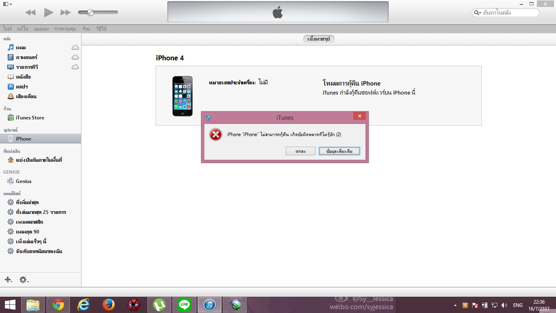Select แอปฯ apps library icon
This screenshot has height=313, width=556.
click(11, 87)
